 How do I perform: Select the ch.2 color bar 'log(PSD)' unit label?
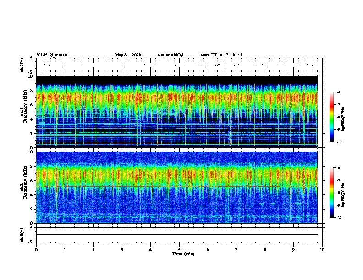343,194
